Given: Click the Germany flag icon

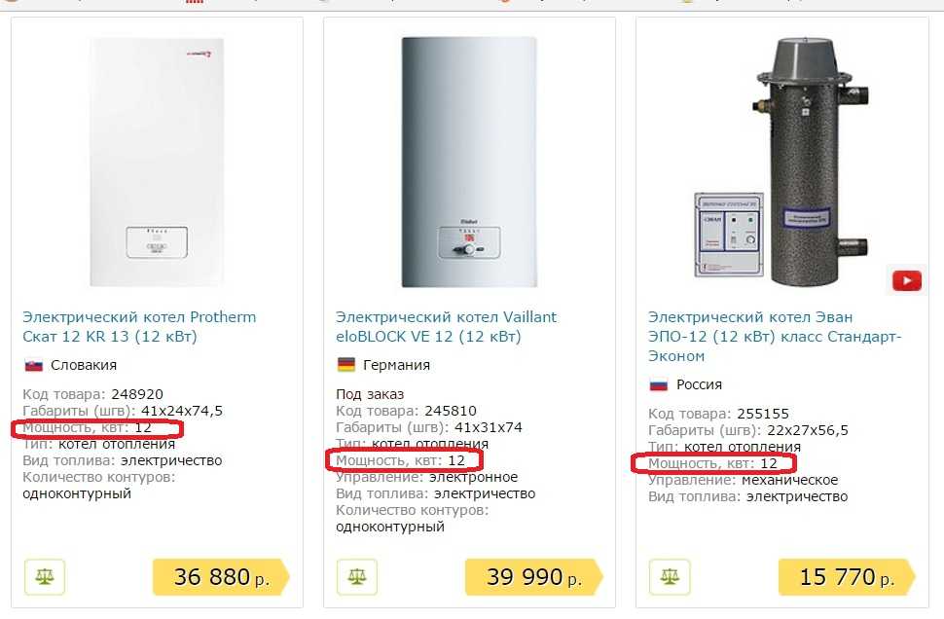Looking at the screenshot, I should pos(345,365).
